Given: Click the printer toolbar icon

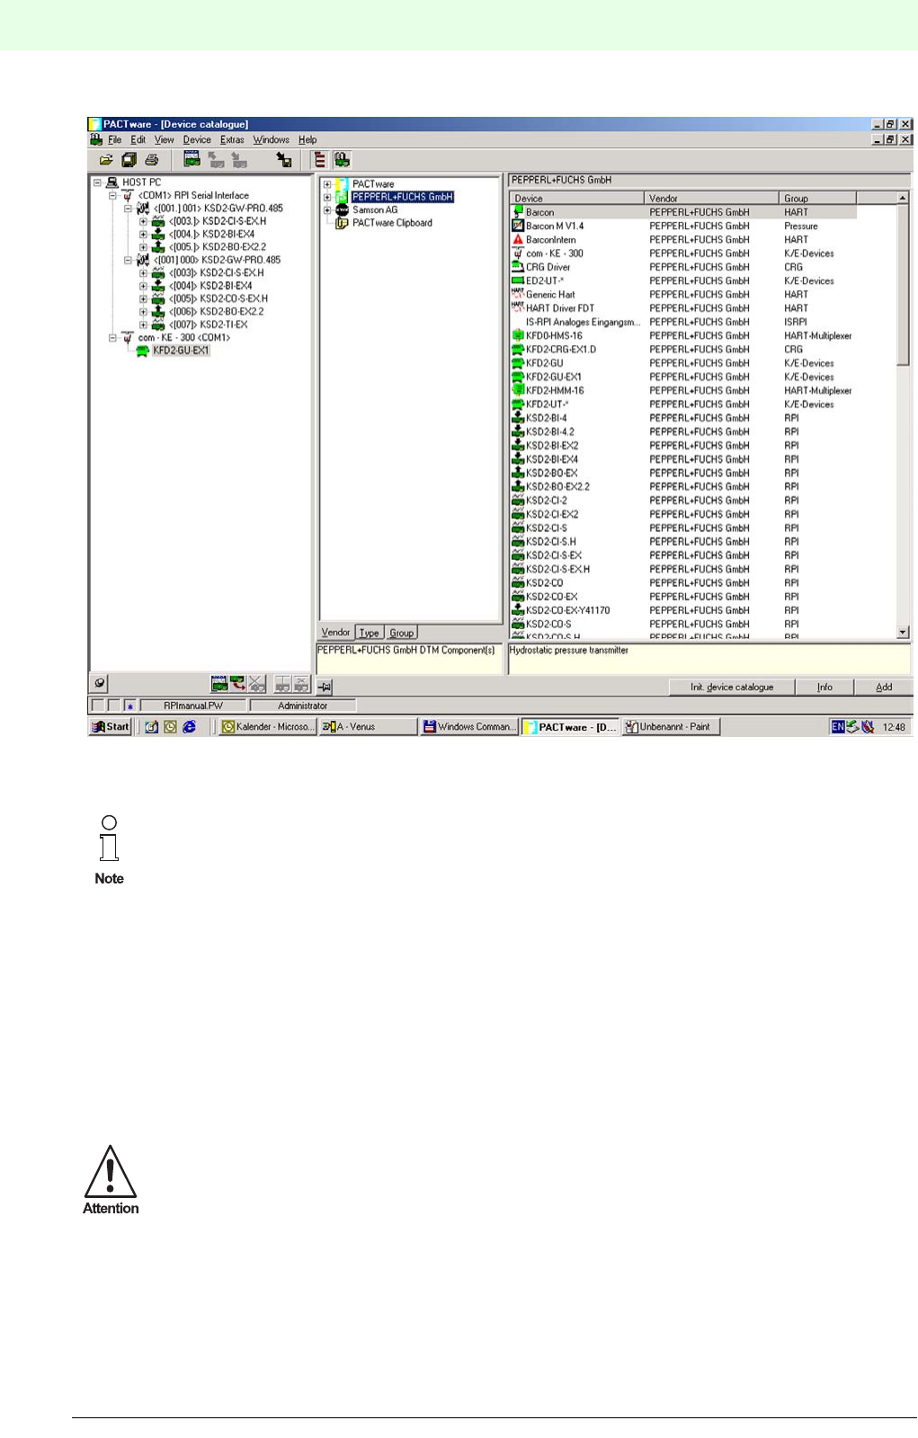Looking at the screenshot, I should [152, 160].
